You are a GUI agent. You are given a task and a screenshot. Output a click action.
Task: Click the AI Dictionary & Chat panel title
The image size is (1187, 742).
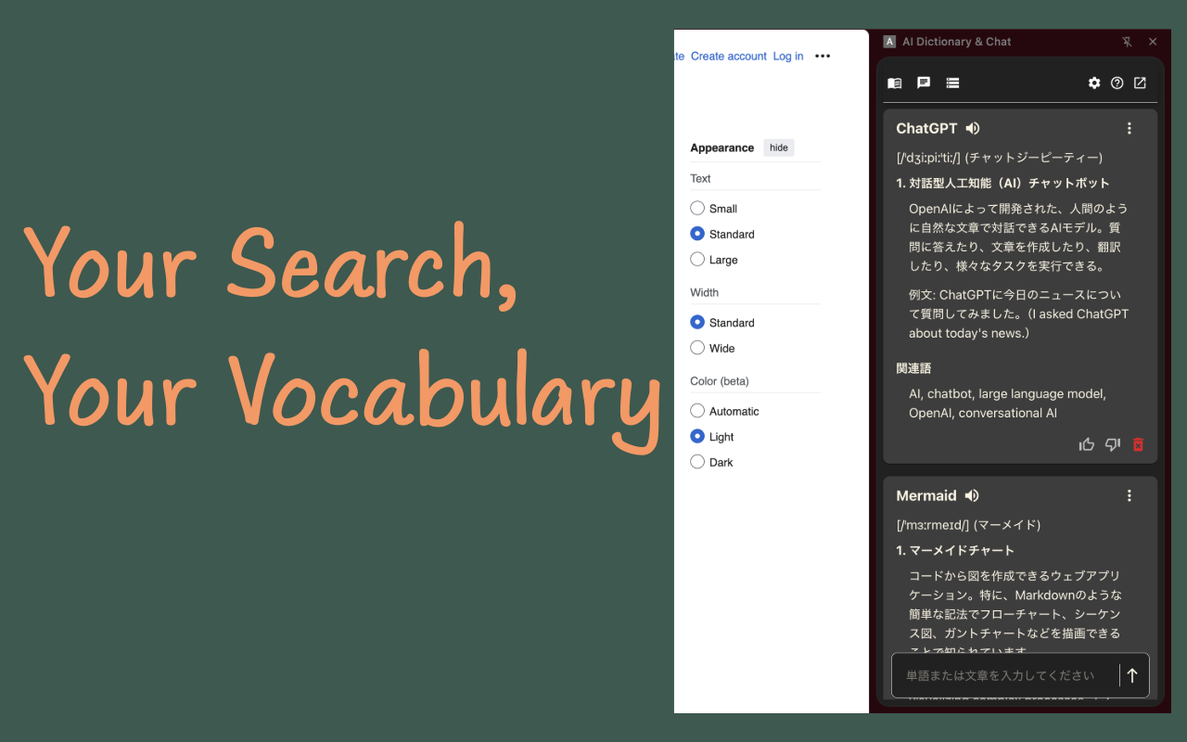(956, 42)
